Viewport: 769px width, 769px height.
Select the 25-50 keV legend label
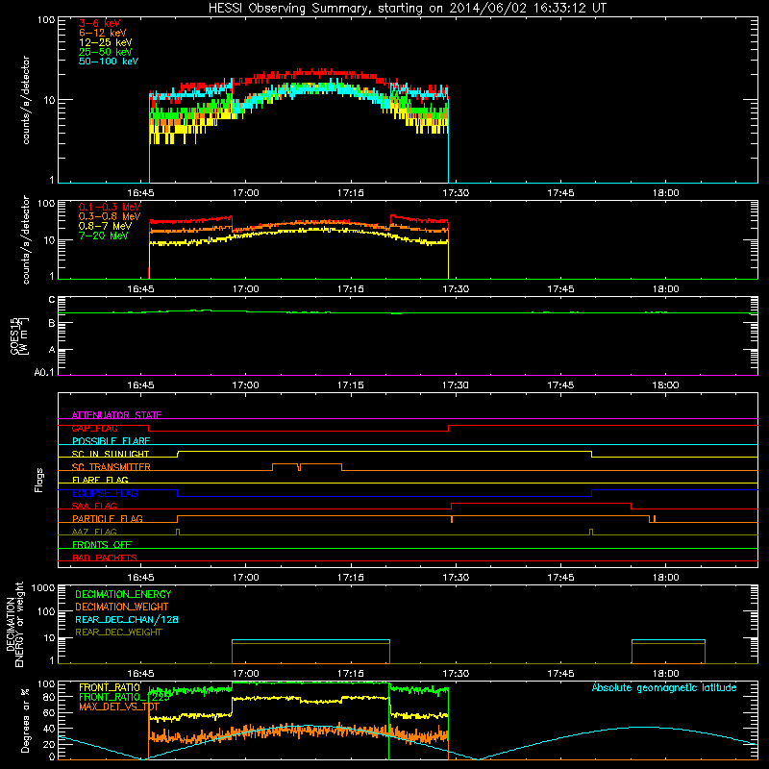coord(105,52)
